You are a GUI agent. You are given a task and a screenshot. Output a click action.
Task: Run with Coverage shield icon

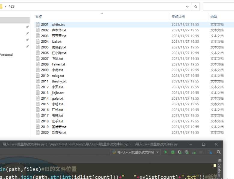tap(180, 152)
